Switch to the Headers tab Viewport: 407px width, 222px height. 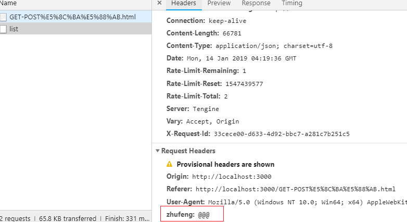tap(184, 4)
